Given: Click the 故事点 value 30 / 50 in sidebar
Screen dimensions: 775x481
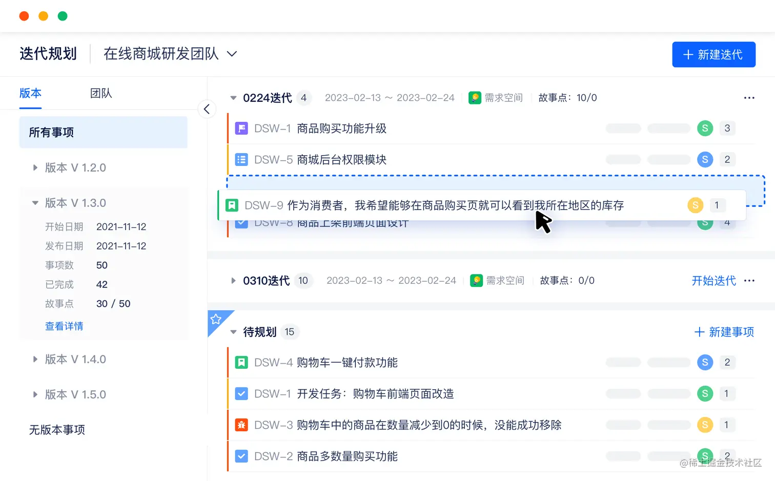Looking at the screenshot, I should pos(113,304).
